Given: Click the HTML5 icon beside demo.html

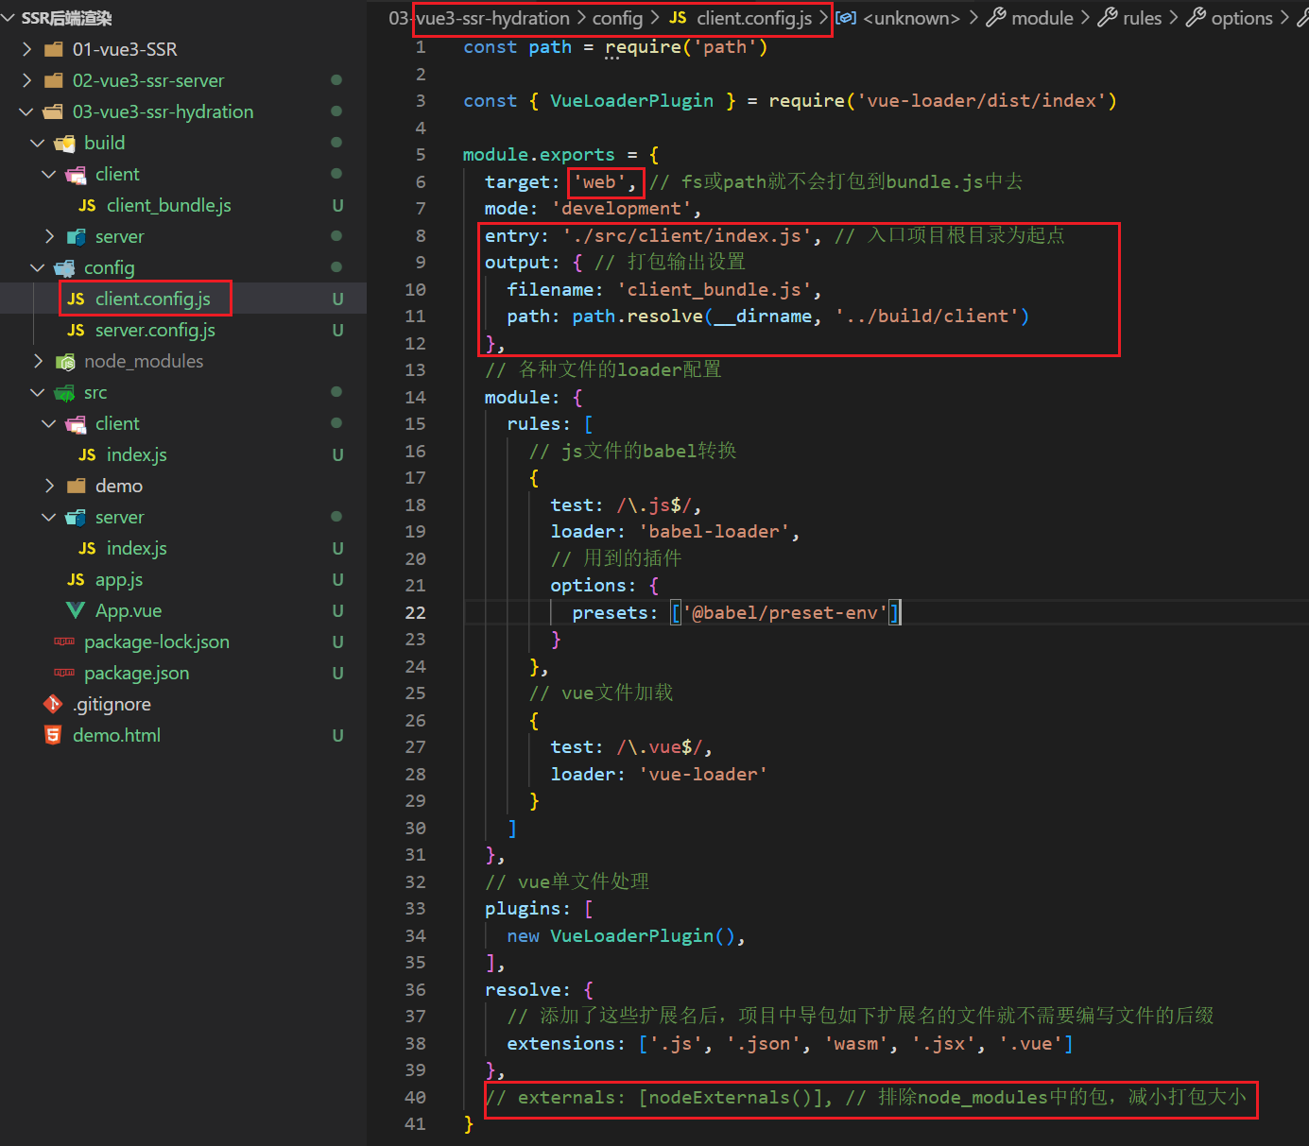Looking at the screenshot, I should tap(53, 735).
